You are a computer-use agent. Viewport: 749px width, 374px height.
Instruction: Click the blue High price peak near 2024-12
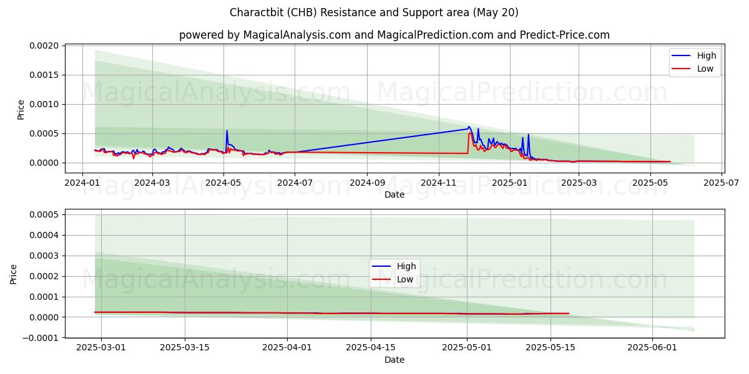469,127
